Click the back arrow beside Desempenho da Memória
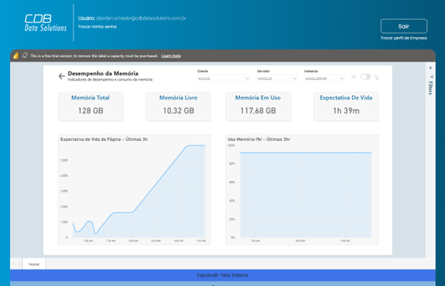 click(x=61, y=76)
